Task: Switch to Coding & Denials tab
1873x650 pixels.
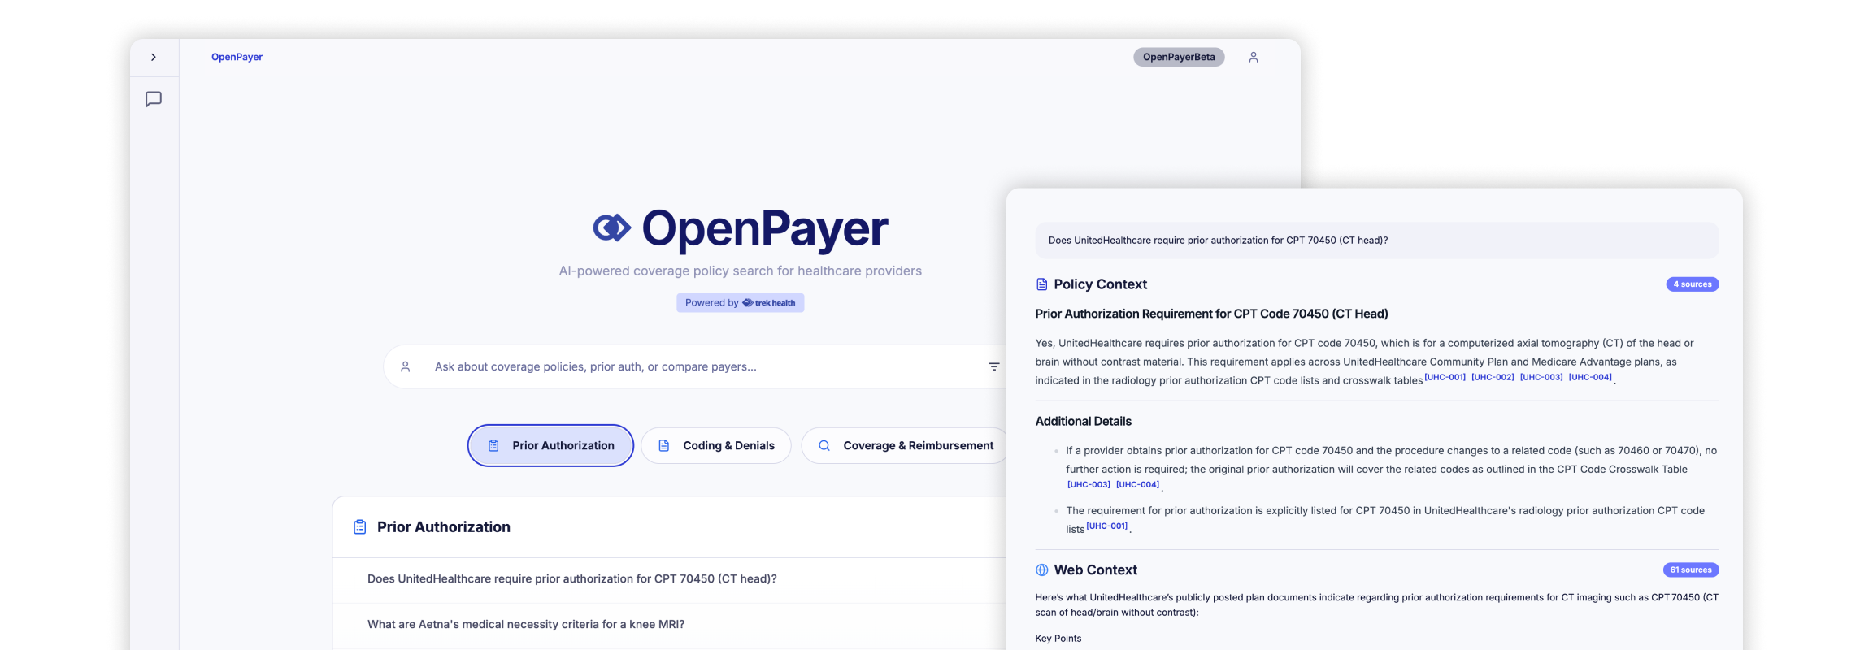Action: point(716,445)
